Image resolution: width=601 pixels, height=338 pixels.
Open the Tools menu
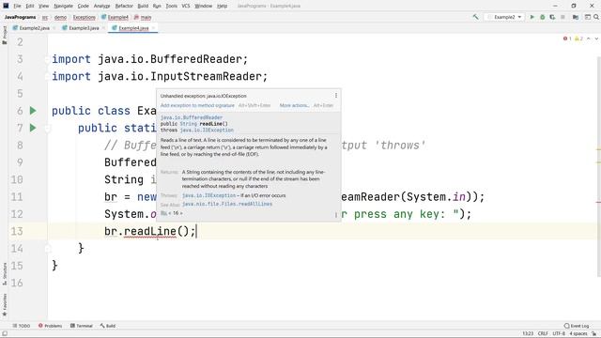(x=171, y=6)
